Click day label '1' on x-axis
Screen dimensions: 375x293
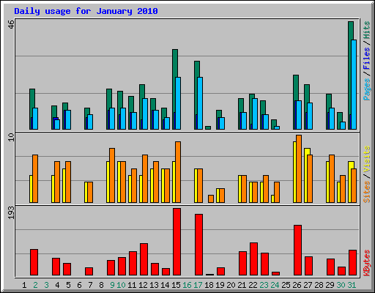(24, 285)
